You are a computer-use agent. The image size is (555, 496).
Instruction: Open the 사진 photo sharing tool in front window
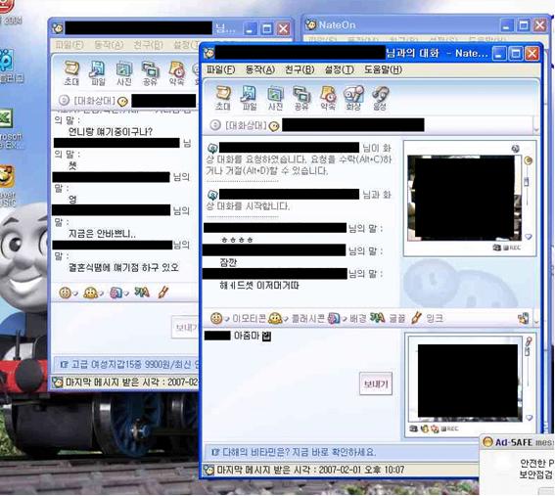275,98
